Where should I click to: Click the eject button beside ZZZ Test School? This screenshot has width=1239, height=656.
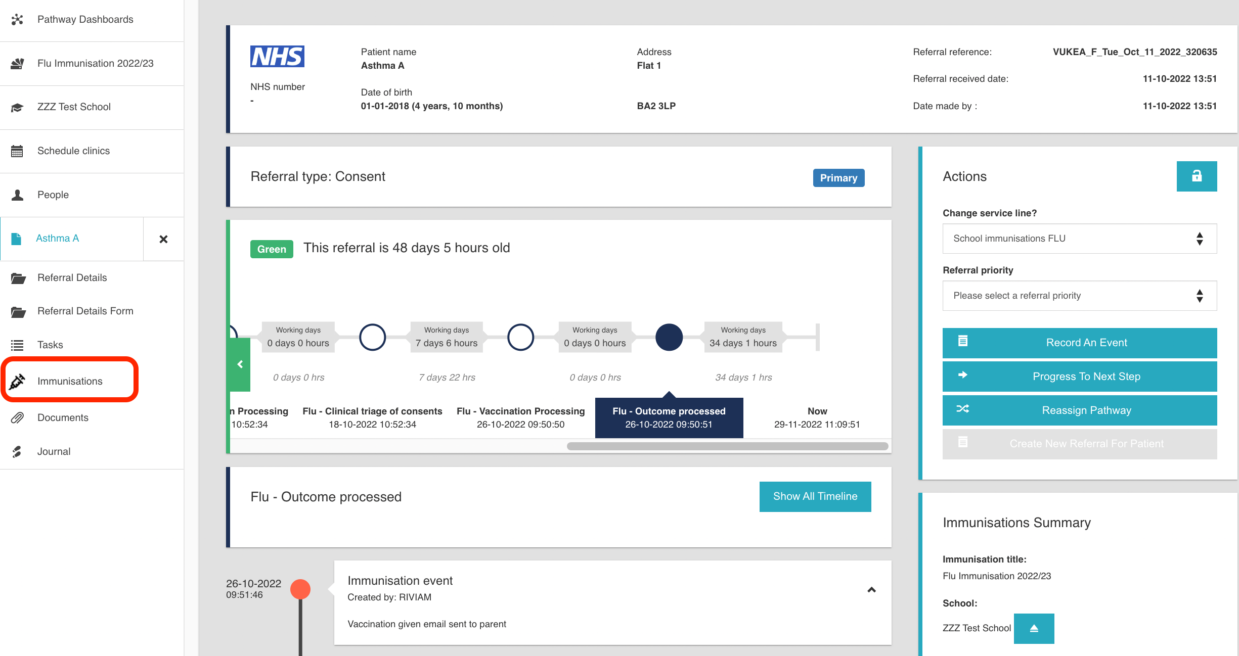(1034, 628)
